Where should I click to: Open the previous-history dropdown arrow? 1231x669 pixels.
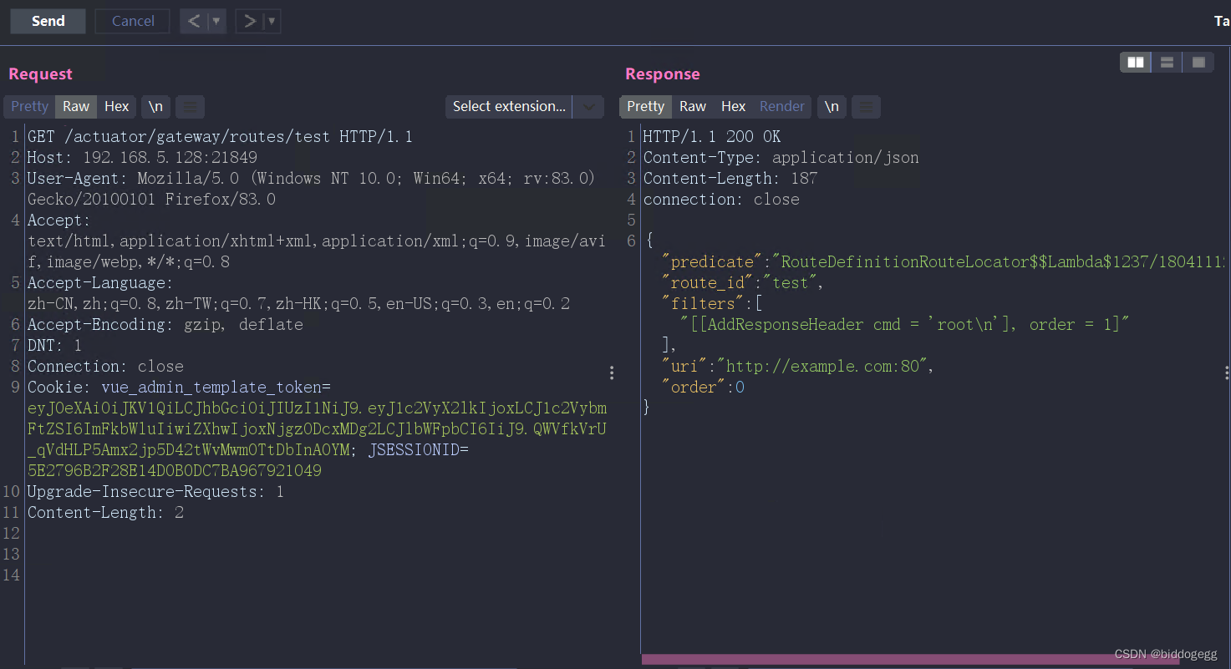(216, 21)
